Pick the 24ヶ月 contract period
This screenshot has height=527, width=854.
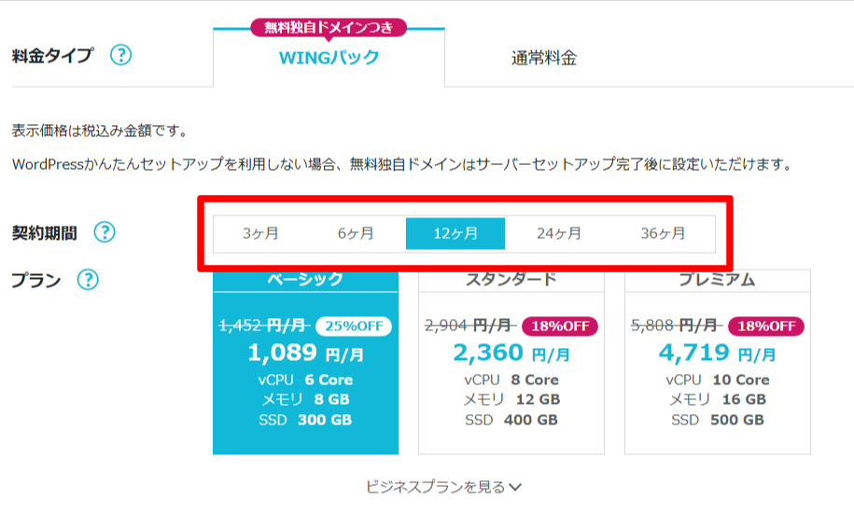[558, 233]
